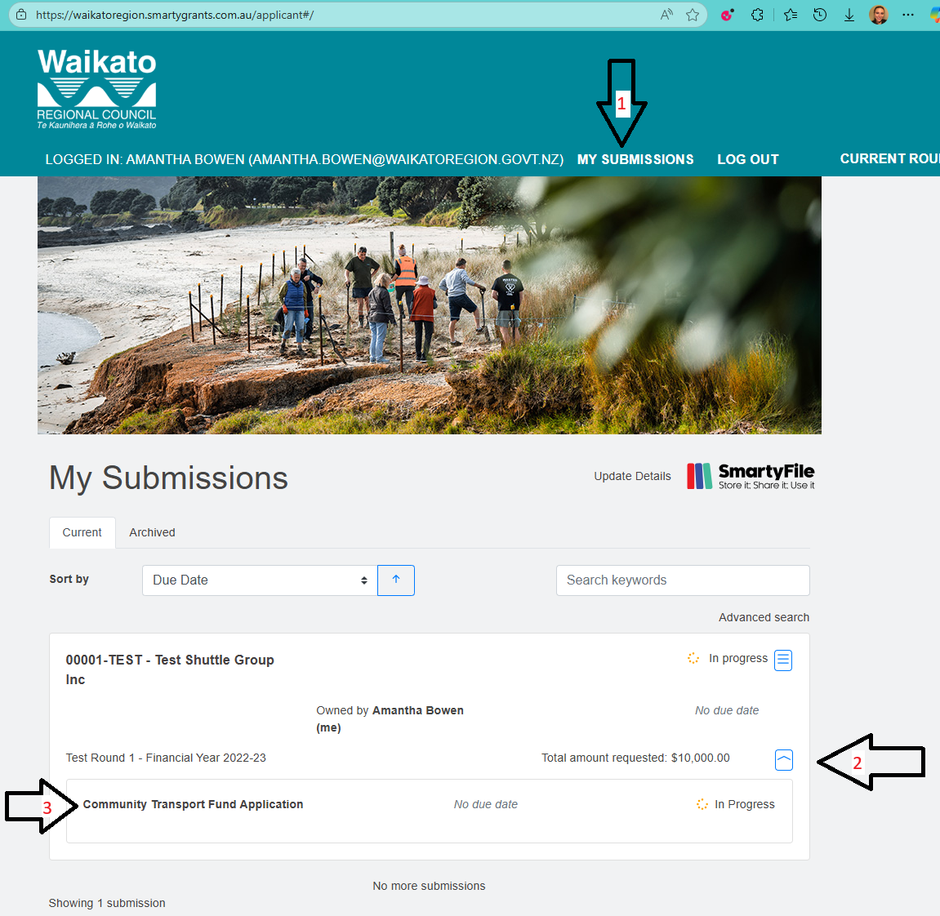
Task: Open the submission menu icon beside In progress
Action: pos(783,660)
